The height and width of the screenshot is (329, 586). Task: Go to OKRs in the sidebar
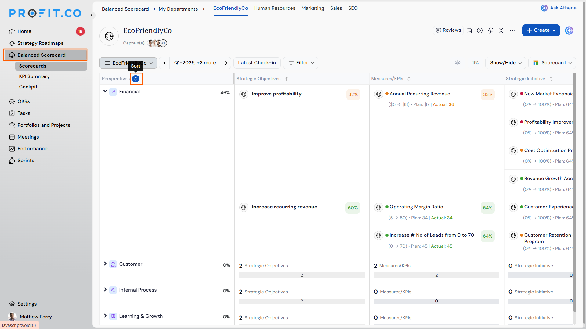[x=24, y=101]
